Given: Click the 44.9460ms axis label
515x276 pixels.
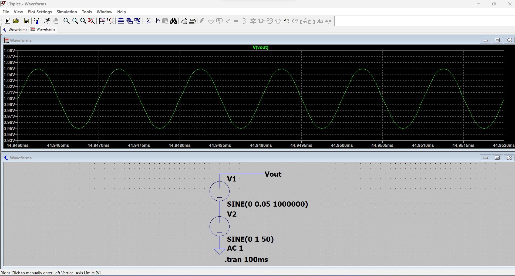Looking at the screenshot, I should [x=17, y=145].
